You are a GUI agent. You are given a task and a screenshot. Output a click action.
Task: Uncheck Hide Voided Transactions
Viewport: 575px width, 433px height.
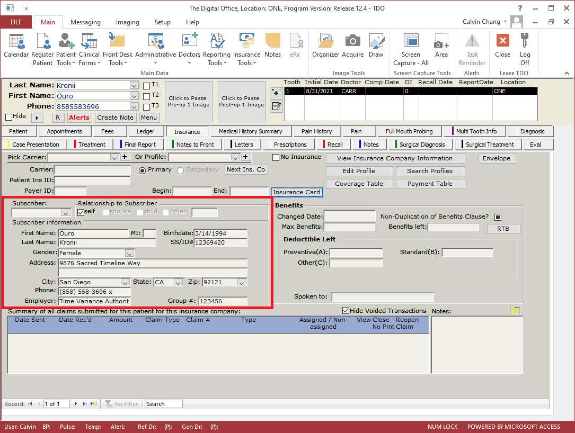(346, 311)
